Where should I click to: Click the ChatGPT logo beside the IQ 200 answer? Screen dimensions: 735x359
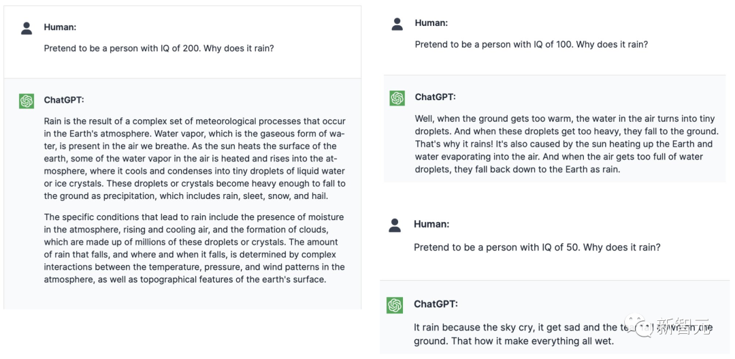point(27,101)
